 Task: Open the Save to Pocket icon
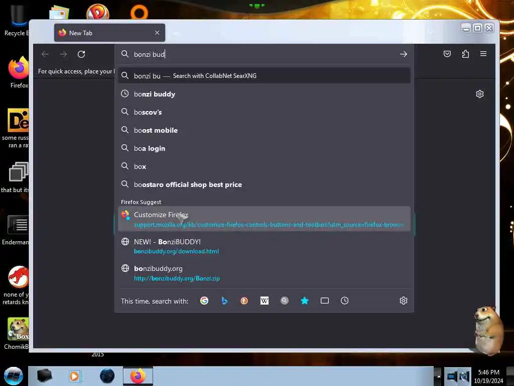pyautogui.click(x=447, y=54)
